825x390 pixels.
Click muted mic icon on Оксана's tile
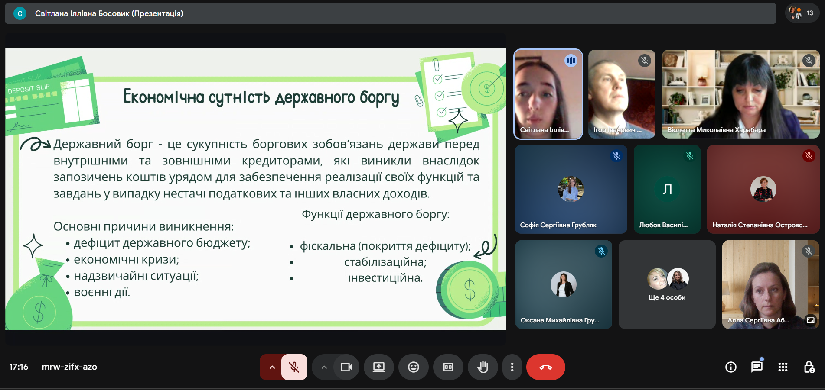[601, 251]
